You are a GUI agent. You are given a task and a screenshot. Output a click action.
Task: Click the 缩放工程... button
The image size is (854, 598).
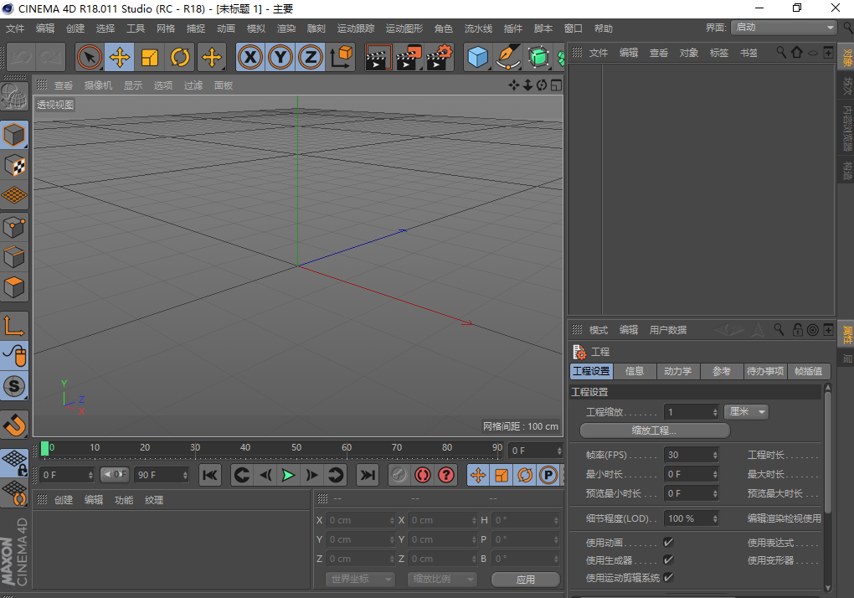[654, 430]
